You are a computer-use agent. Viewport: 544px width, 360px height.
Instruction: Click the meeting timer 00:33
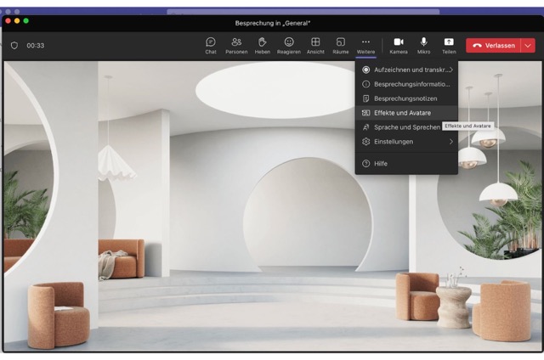click(x=36, y=45)
